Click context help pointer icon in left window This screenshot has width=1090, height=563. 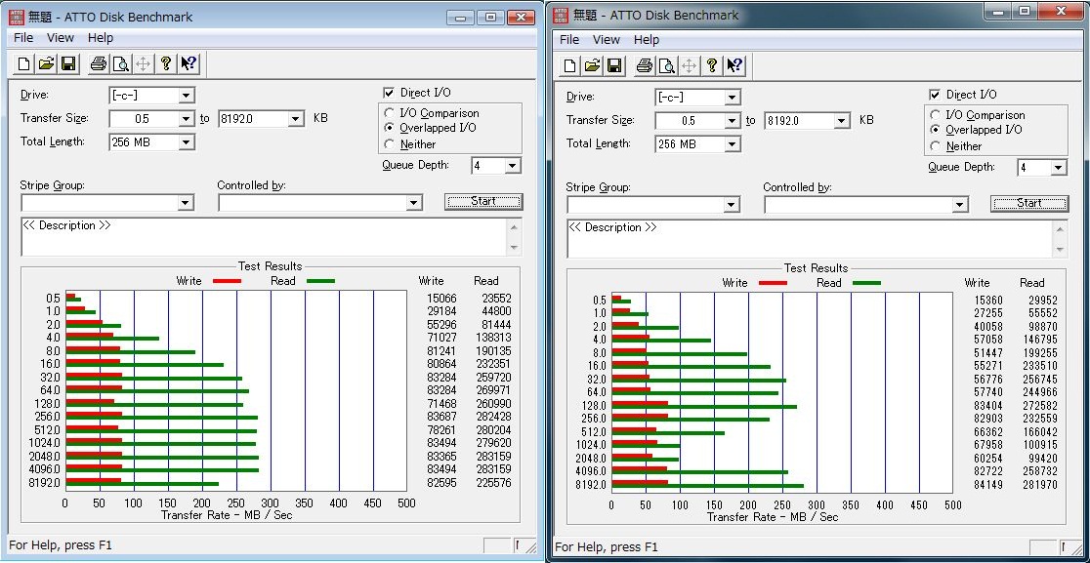(x=189, y=64)
